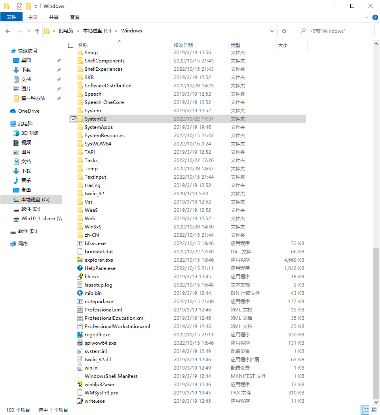Image resolution: width=380 pixels, height=415 pixels.
Task: Click the scrollbar down arrow
Action: click(376, 402)
